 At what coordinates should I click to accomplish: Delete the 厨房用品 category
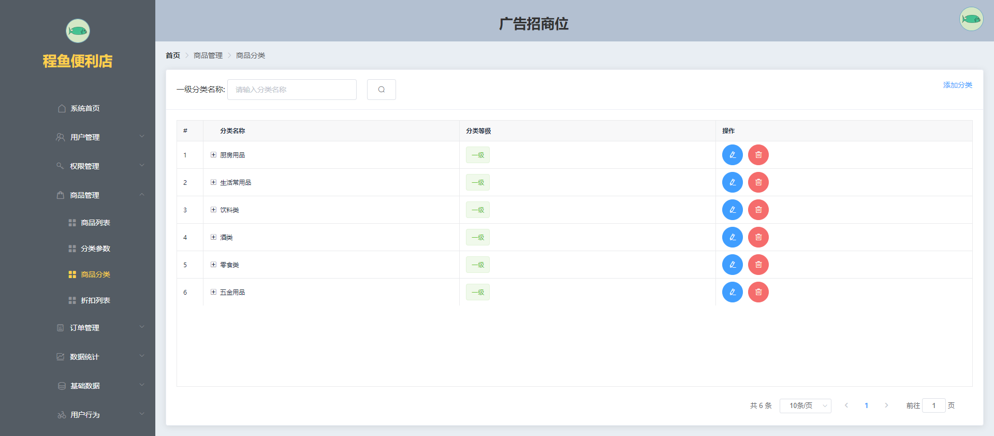(x=758, y=155)
